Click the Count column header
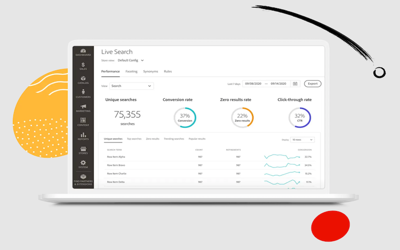The width and height of the screenshot is (400, 250). click(x=199, y=149)
